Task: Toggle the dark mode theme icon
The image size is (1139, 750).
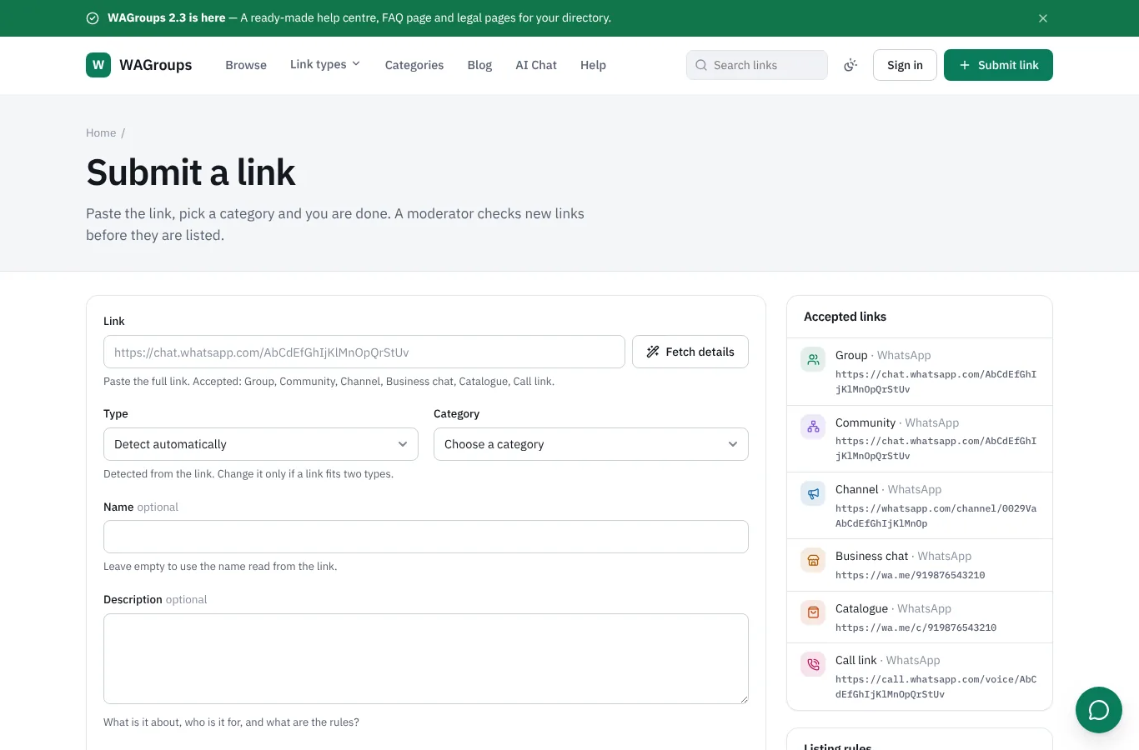Action: coord(850,65)
